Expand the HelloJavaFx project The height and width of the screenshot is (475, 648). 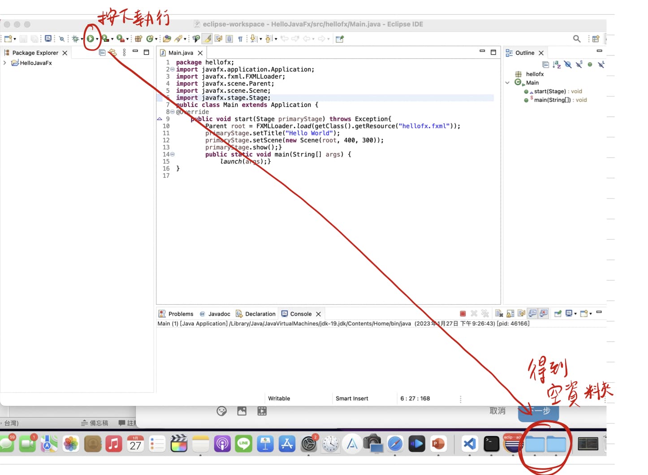coord(4,63)
